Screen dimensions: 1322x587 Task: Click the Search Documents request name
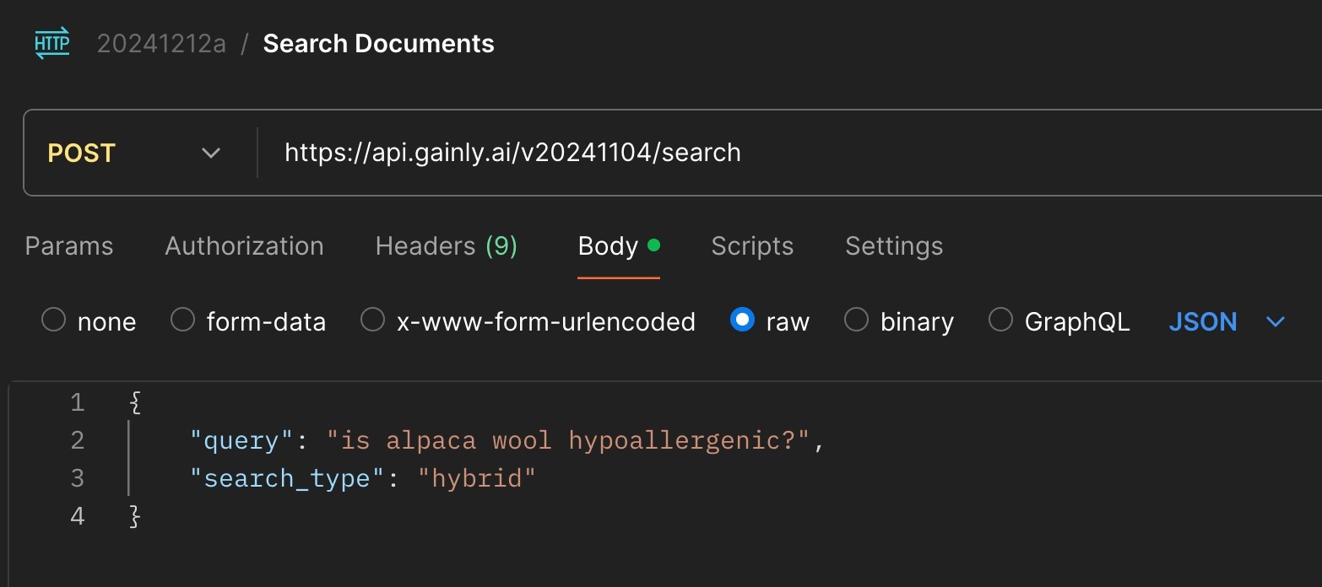[378, 44]
